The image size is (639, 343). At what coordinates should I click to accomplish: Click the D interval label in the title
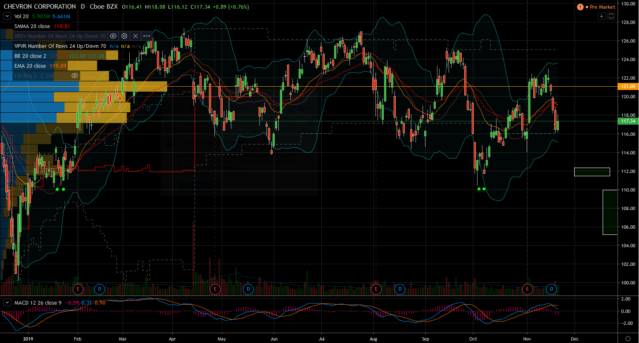[83, 7]
